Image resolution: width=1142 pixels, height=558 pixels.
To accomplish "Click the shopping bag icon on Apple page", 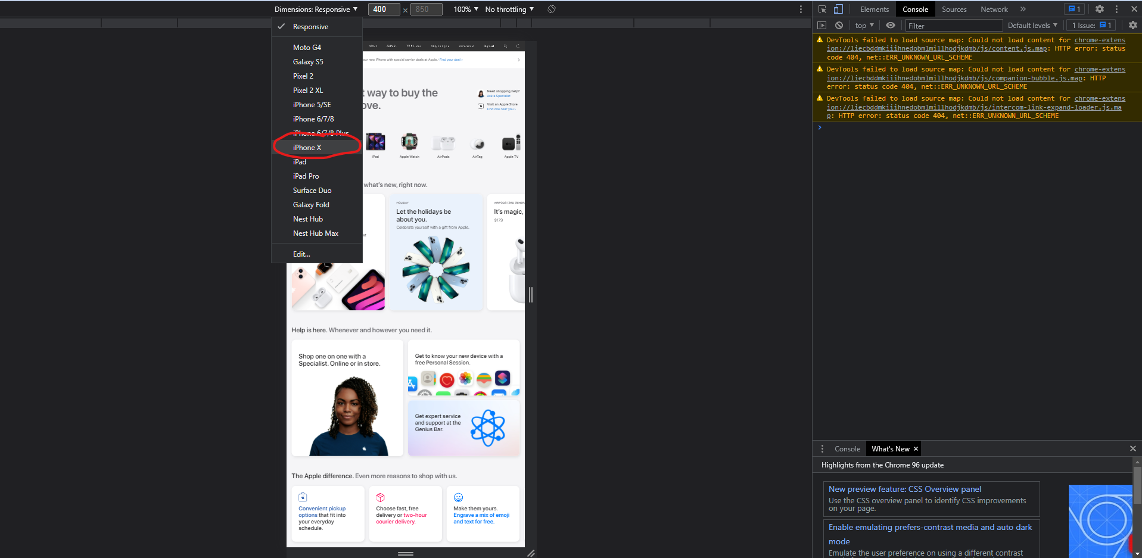I will pos(518,46).
